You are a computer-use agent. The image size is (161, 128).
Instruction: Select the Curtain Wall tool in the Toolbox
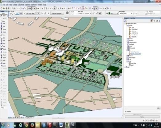[x=4, y=52]
